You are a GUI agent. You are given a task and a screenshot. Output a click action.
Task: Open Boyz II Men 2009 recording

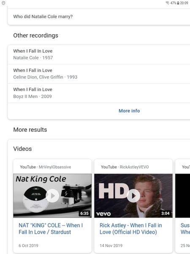pos(99,93)
